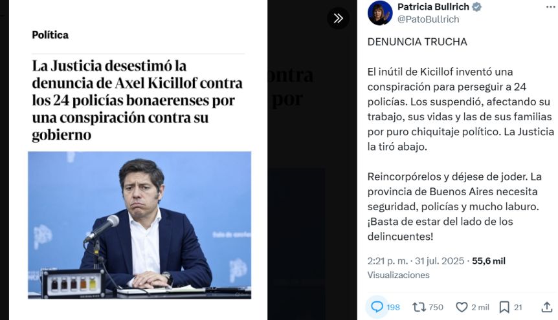Bookmark the post with the bookmark icon
558x320 pixels.
[x=504, y=307]
